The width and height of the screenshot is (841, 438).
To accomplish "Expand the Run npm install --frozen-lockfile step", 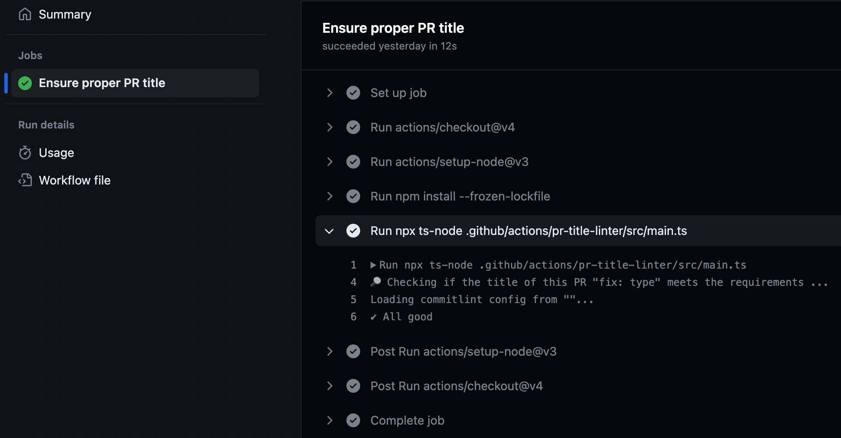I will (x=330, y=196).
